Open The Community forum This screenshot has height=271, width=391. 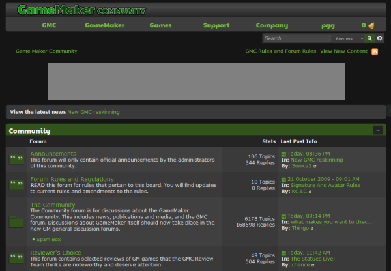[x=53, y=205]
